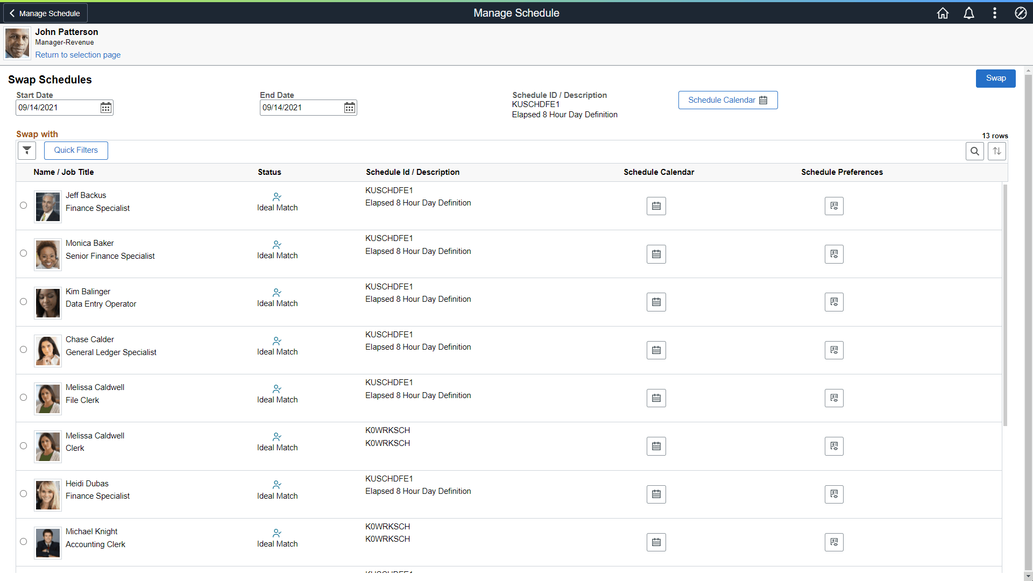The image size is (1033, 581).
Task: Open Michael Knight's Schedule Preferences icon
Action: coord(834,542)
